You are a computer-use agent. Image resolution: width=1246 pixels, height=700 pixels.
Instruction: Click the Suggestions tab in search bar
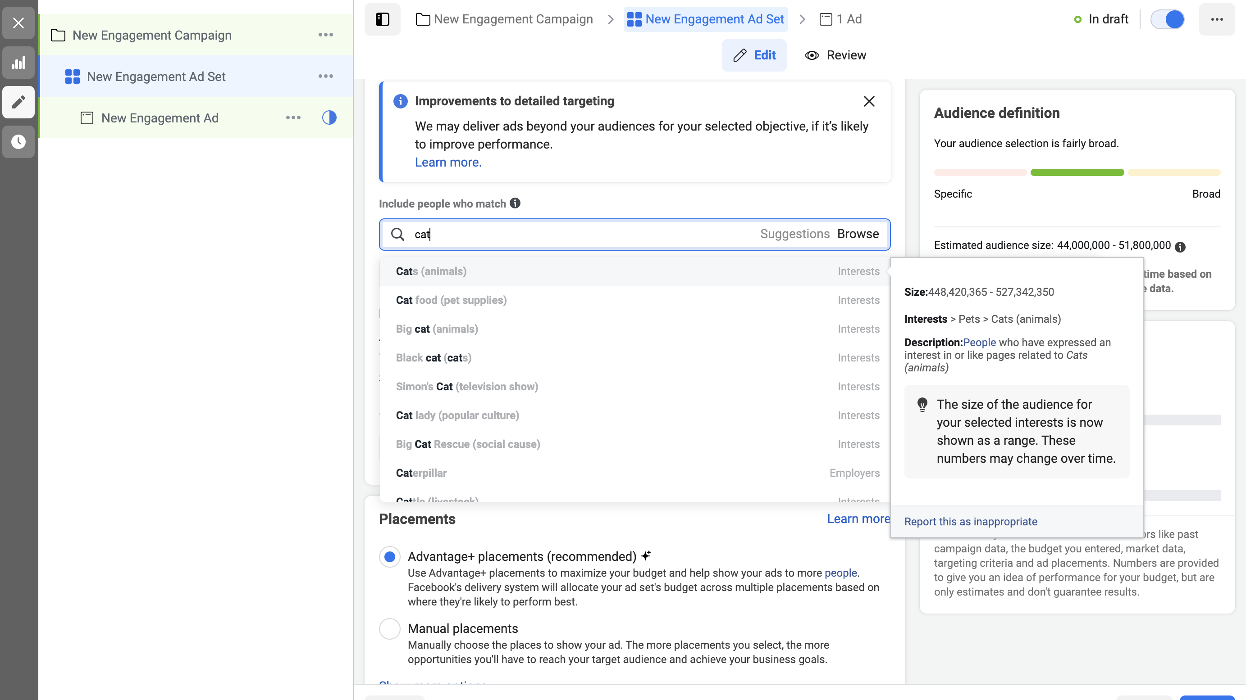795,233
